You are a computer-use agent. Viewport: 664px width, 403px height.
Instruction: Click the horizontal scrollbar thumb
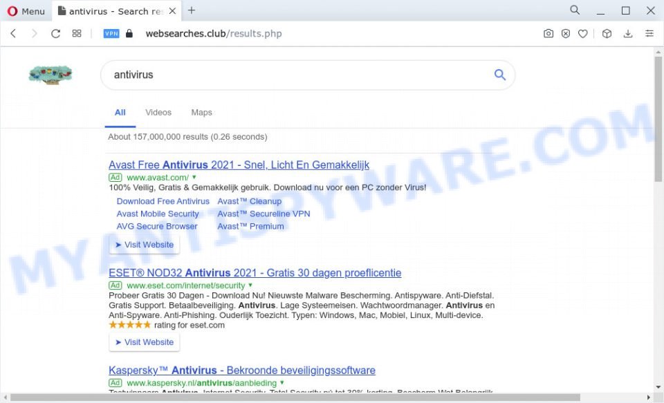(295, 397)
